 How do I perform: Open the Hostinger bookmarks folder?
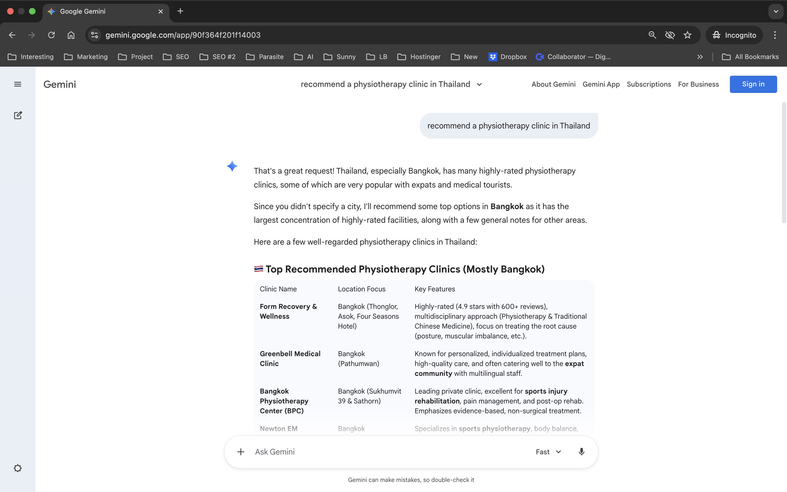[419, 57]
